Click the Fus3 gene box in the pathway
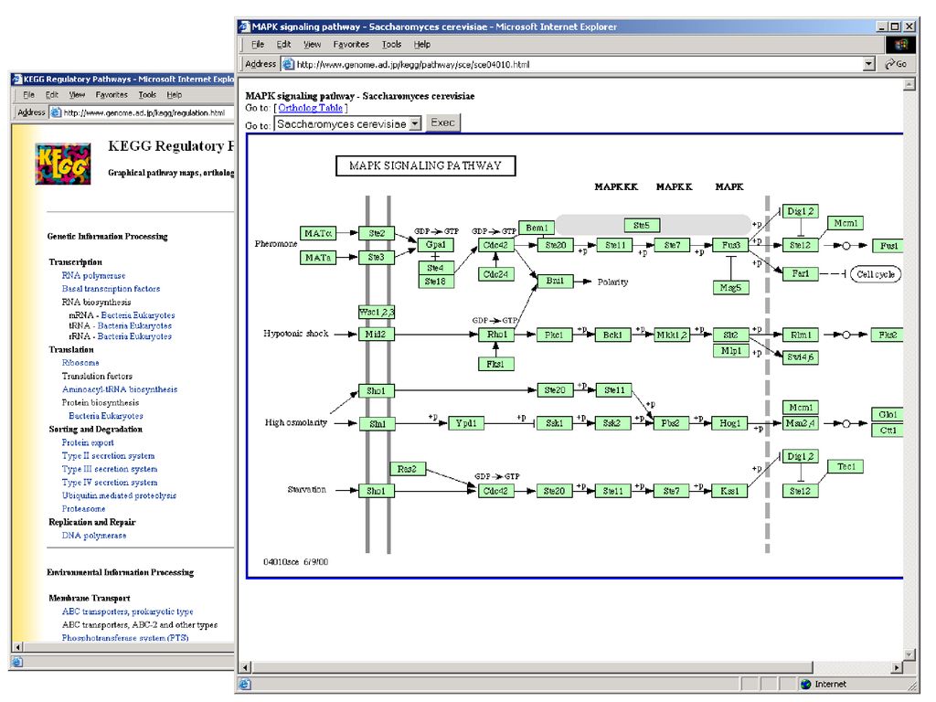Image resolution: width=936 pixels, height=702 pixels. (x=730, y=245)
